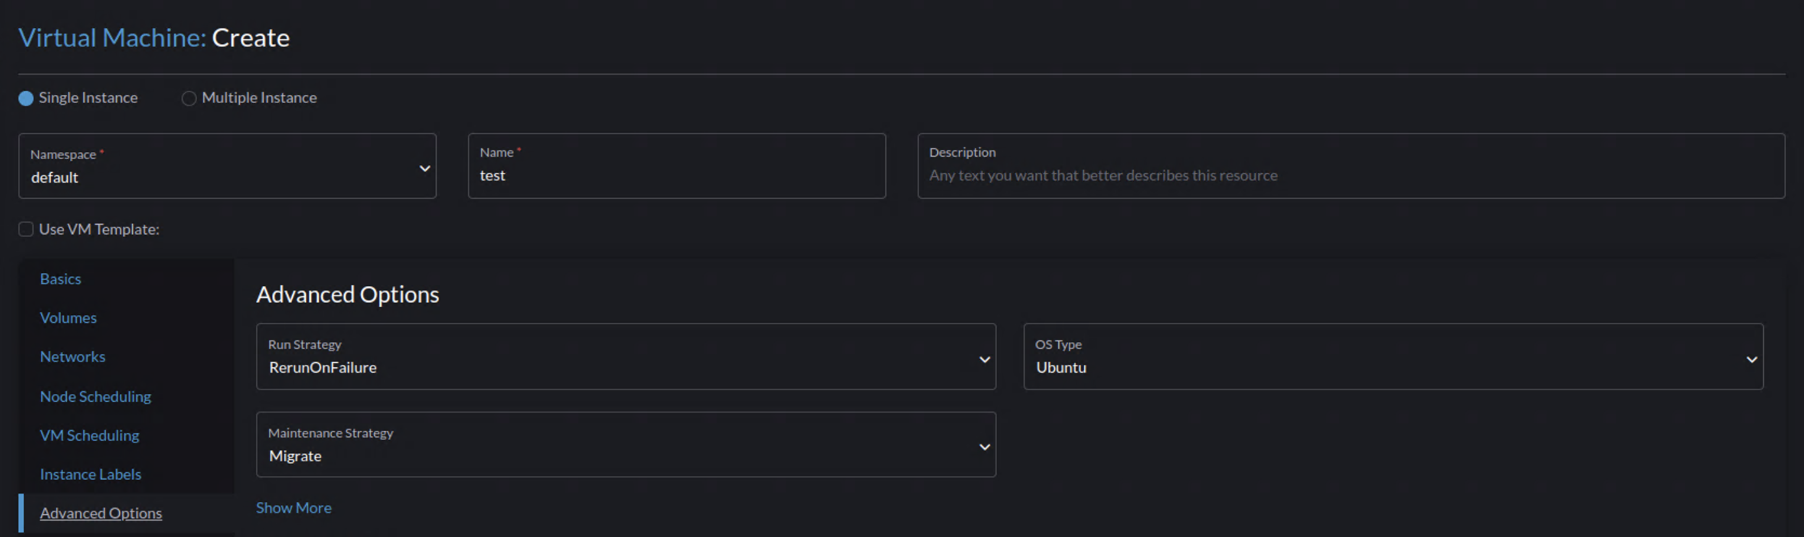Click the Show More link
1804x537 pixels.
(x=293, y=507)
